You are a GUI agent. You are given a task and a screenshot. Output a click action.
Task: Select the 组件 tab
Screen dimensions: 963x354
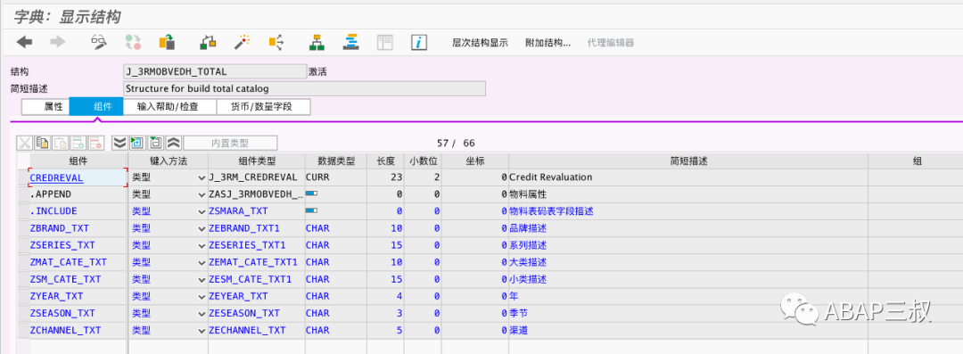point(96,106)
